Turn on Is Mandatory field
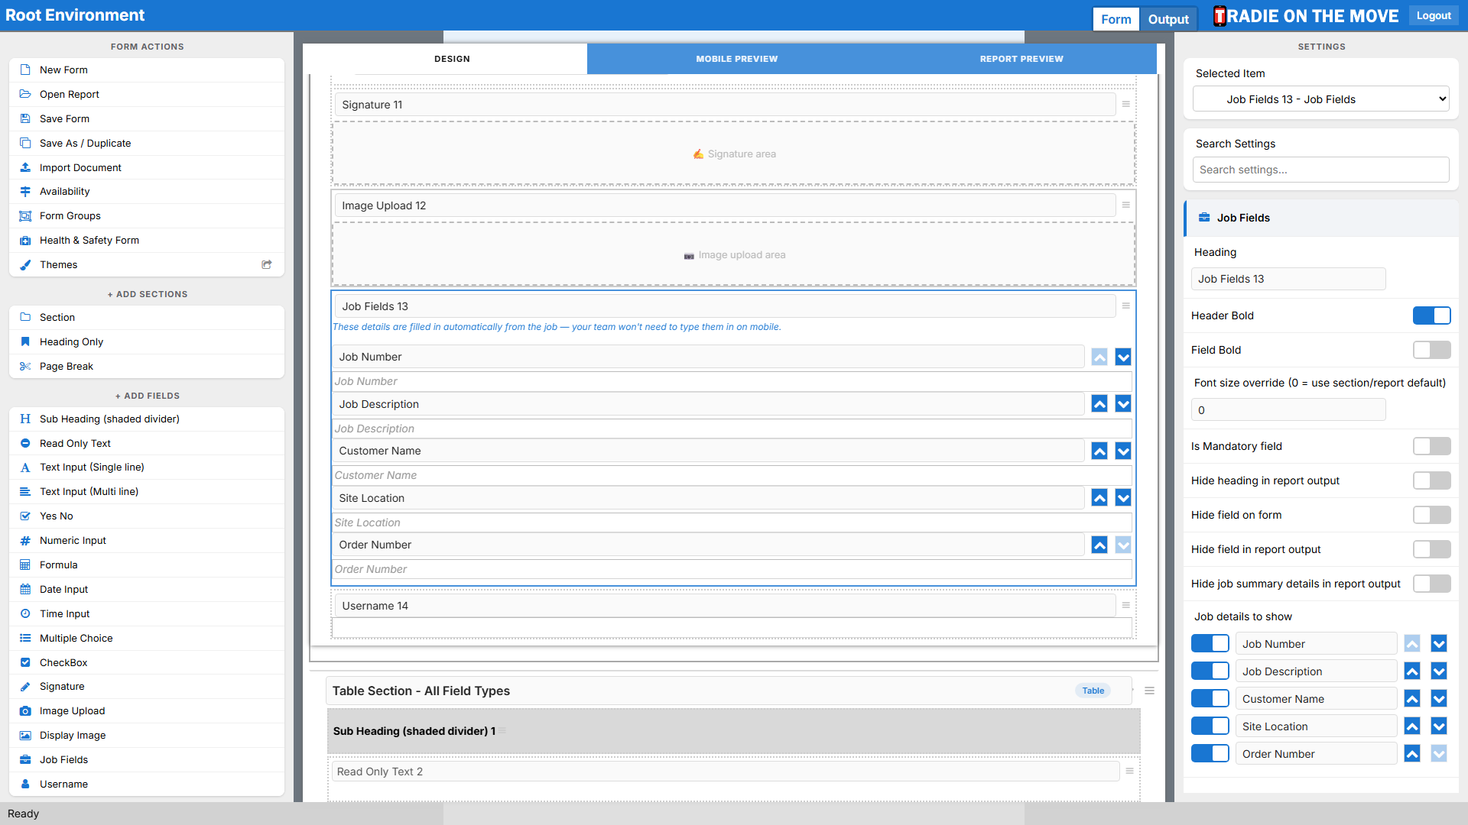The width and height of the screenshot is (1468, 825). point(1431,446)
